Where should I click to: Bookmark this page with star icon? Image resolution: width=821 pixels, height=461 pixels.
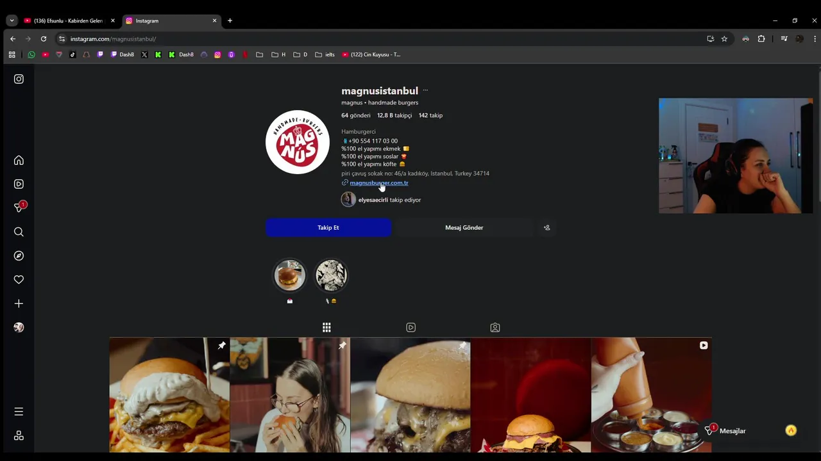pos(724,38)
